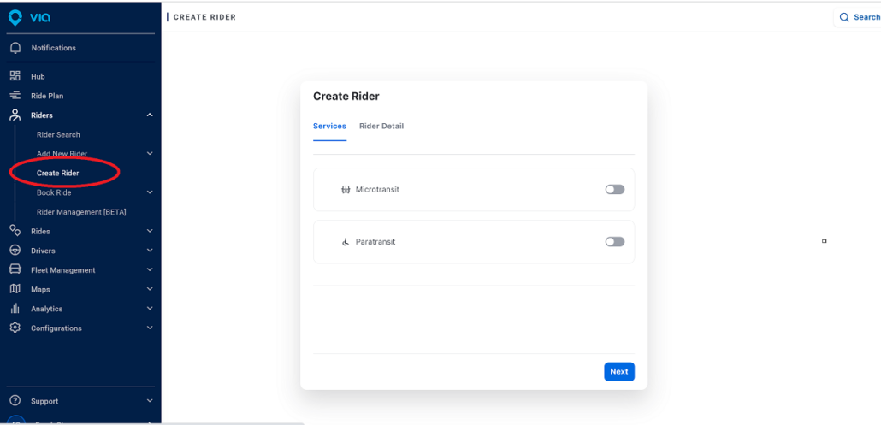Click the Search field at top right
Viewport: 881px width, 425px height.
click(x=857, y=17)
